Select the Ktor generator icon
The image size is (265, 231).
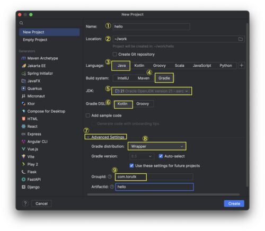(23, 104)
